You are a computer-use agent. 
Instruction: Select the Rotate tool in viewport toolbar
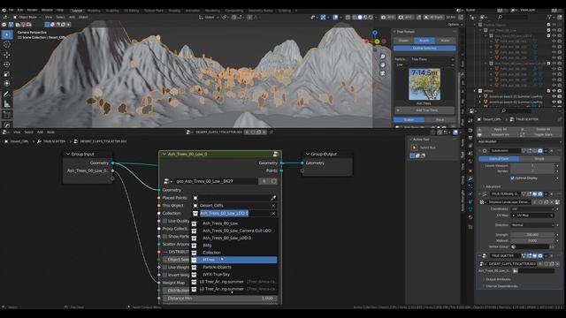(x=7, y=64)
